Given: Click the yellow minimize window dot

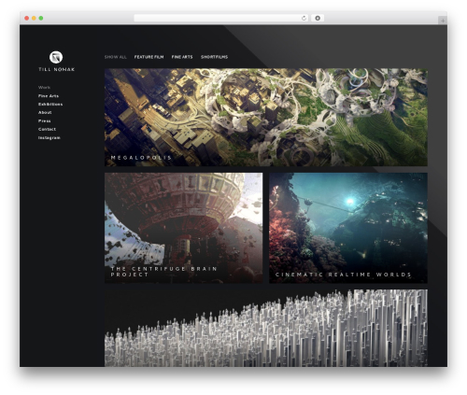Looking at the screenshot, I should 34,18.
